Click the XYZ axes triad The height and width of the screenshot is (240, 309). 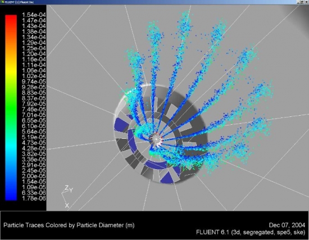click(67, 196)
